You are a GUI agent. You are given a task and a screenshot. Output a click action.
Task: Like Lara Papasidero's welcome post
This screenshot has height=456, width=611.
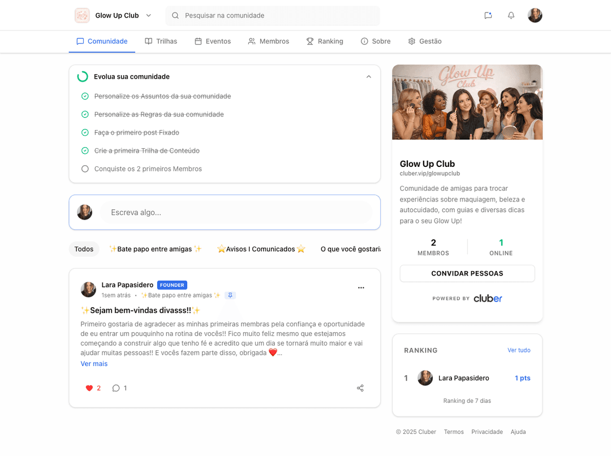(89, 388)
